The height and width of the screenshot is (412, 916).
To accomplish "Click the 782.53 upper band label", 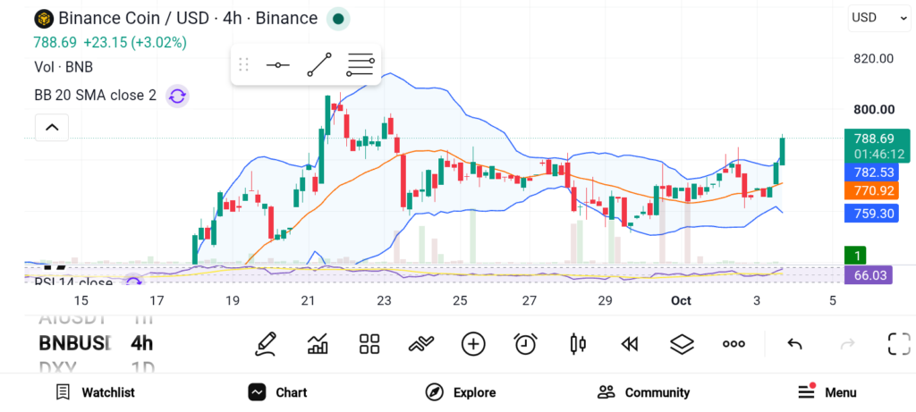I will (871, 172).
